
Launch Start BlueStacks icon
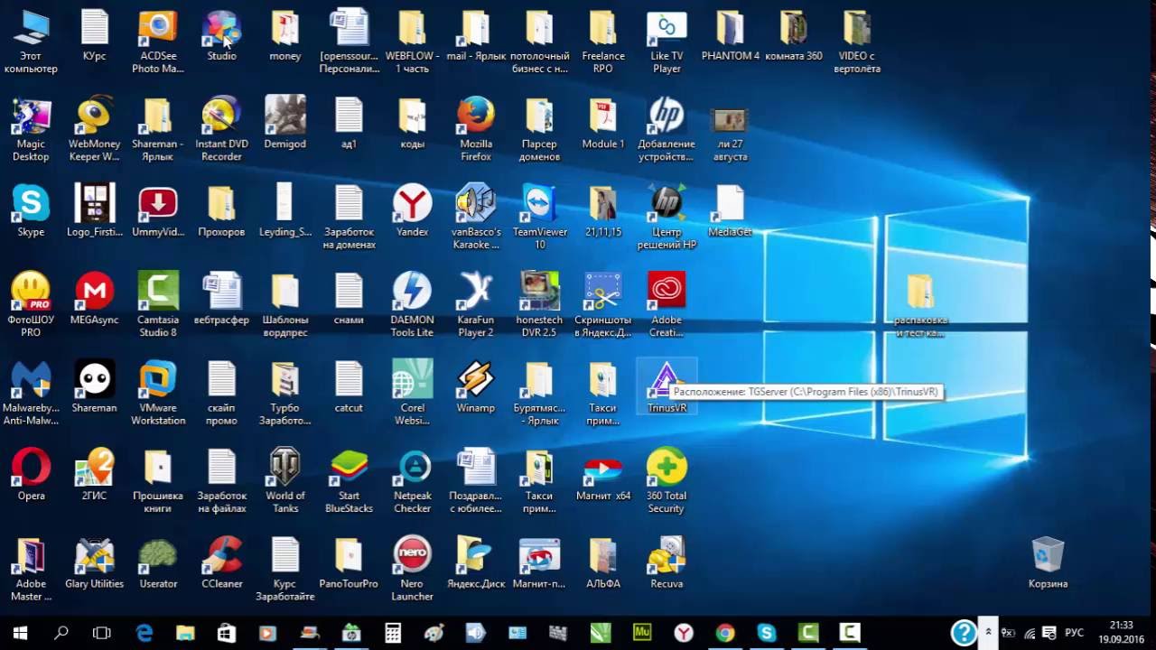[349, 481]
